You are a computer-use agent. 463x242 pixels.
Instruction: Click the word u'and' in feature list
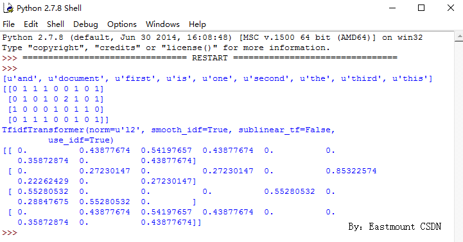[22, 78]
